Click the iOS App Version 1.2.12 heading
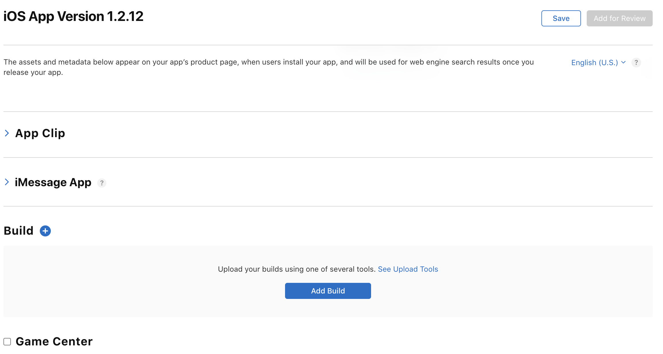 coord(73,16)
